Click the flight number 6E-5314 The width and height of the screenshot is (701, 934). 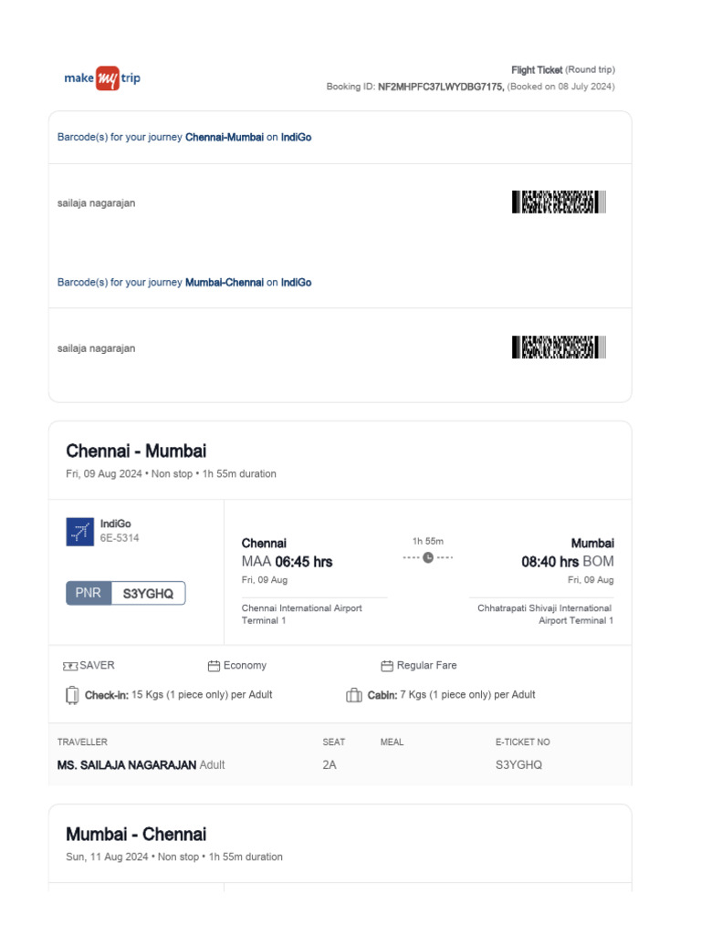pos(120,538)
